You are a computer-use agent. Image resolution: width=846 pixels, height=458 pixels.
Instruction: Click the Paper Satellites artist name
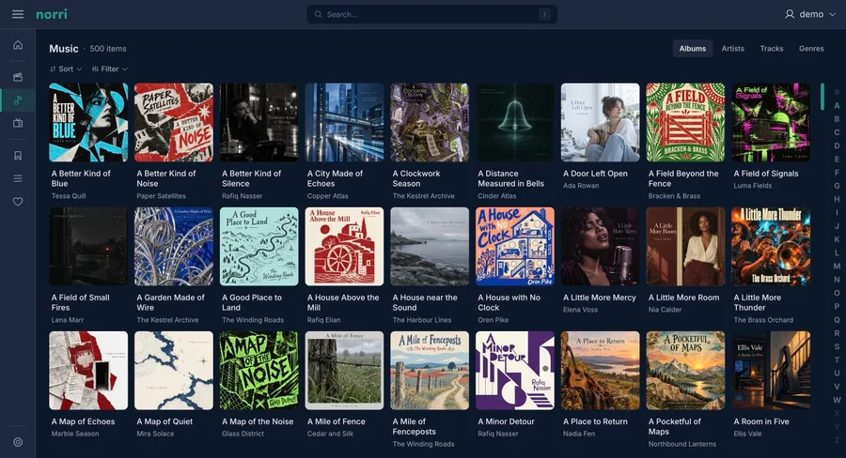tap(161, 196)
